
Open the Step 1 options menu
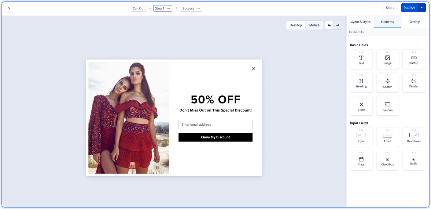coord(169,8)
